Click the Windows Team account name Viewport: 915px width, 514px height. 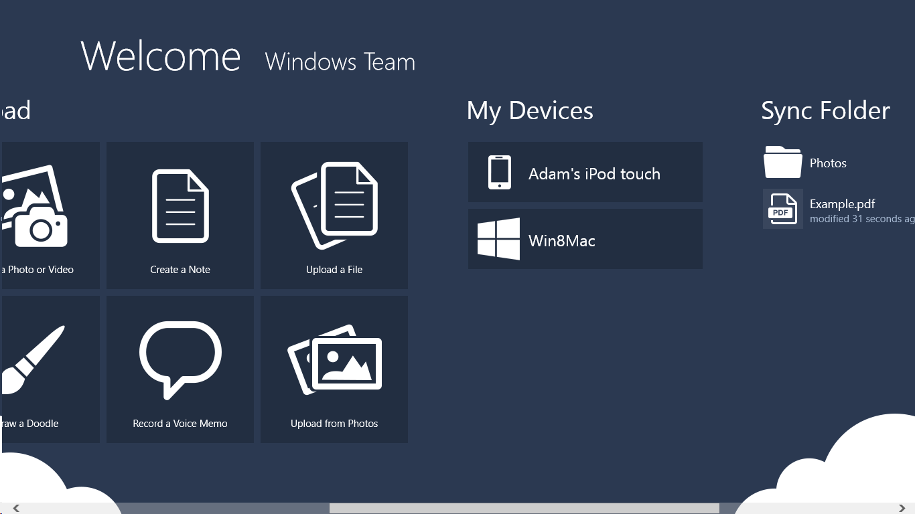coord(340,62)
